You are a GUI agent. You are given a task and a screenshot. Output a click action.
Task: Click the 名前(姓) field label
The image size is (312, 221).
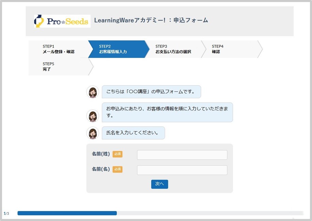[x=101, y=154]
